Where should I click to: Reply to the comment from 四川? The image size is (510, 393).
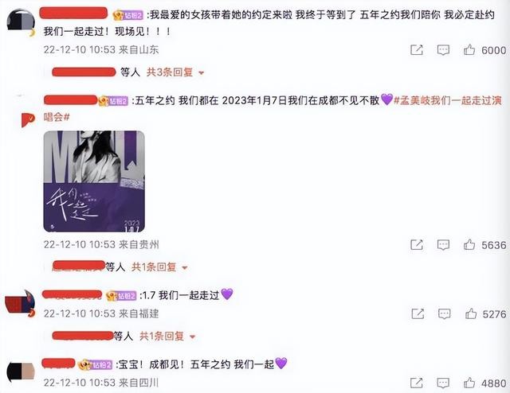tap(443, 383)
